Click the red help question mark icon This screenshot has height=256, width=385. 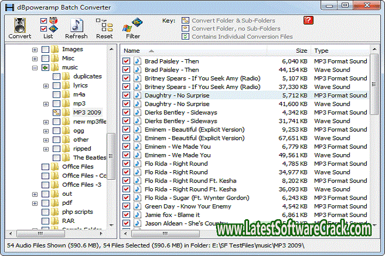pos(307,20)
